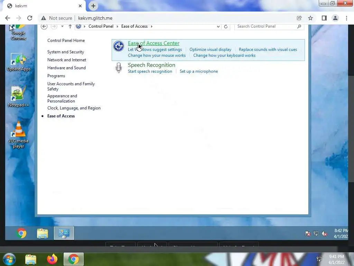
Task: Open the Ease of Access Center link
Action: 153,43
